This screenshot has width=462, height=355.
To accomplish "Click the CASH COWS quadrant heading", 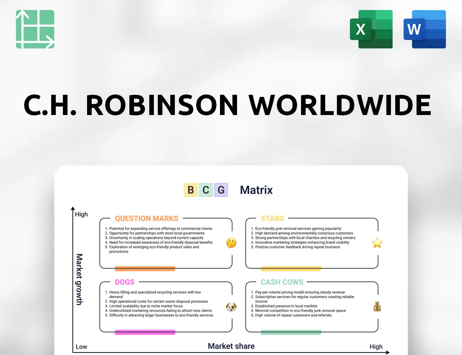I will click(x=282, y=282).
